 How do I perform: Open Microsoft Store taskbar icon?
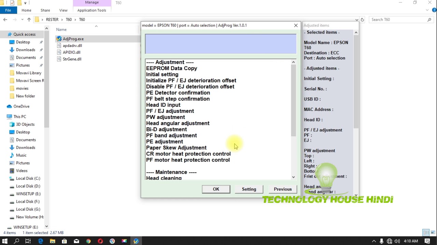(x=65, y=241)
